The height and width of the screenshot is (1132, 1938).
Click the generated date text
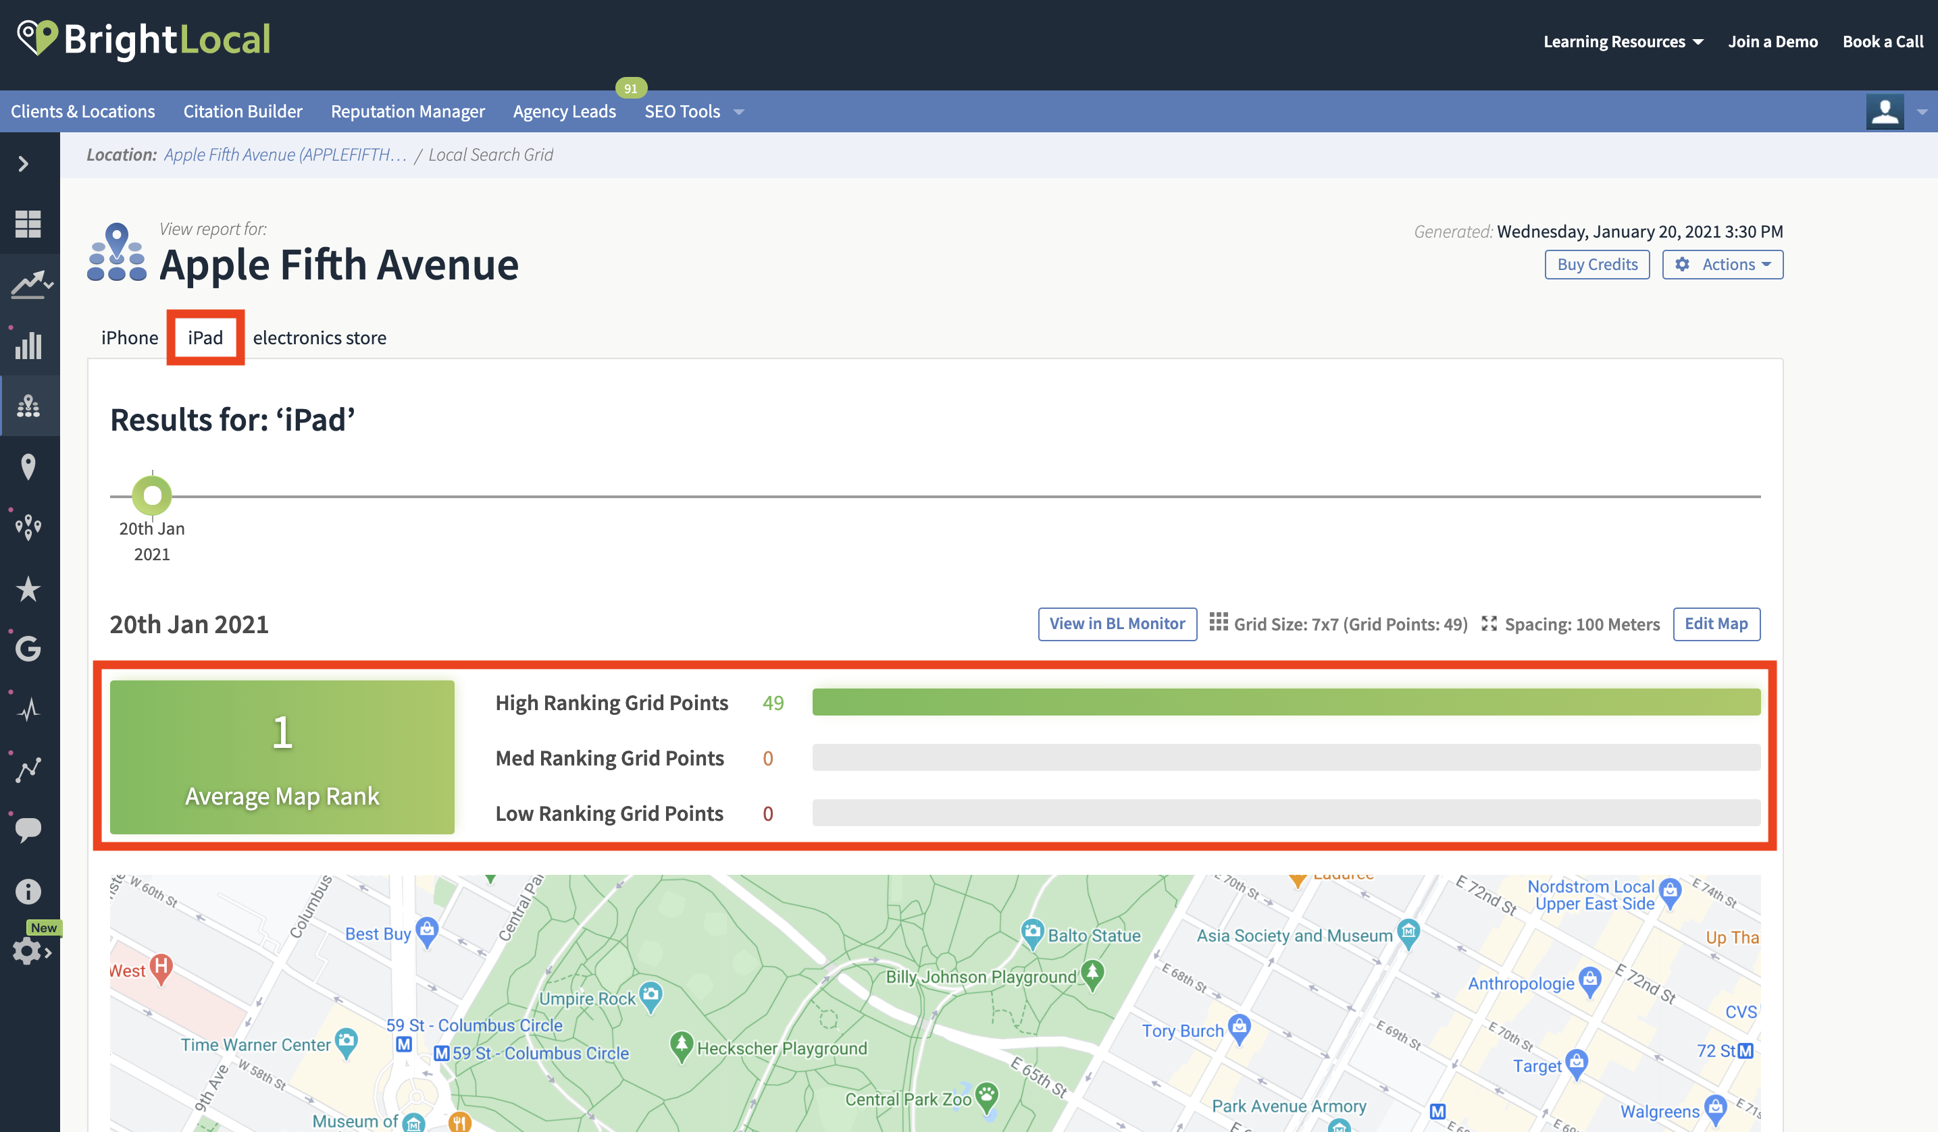1639,232
